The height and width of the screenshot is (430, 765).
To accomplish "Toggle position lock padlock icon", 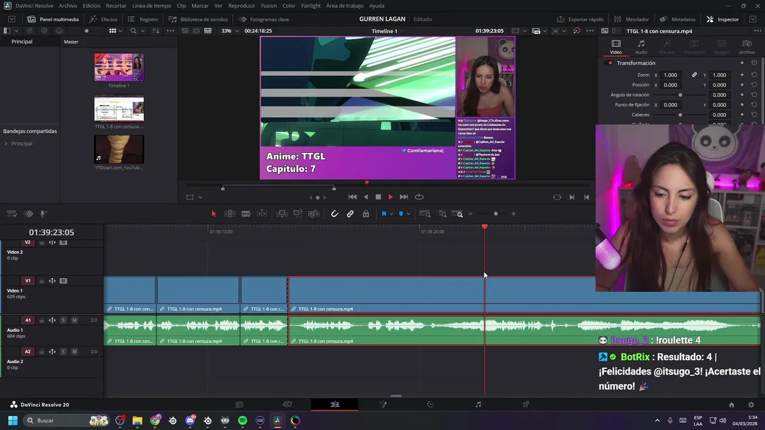I will (366, 214).
